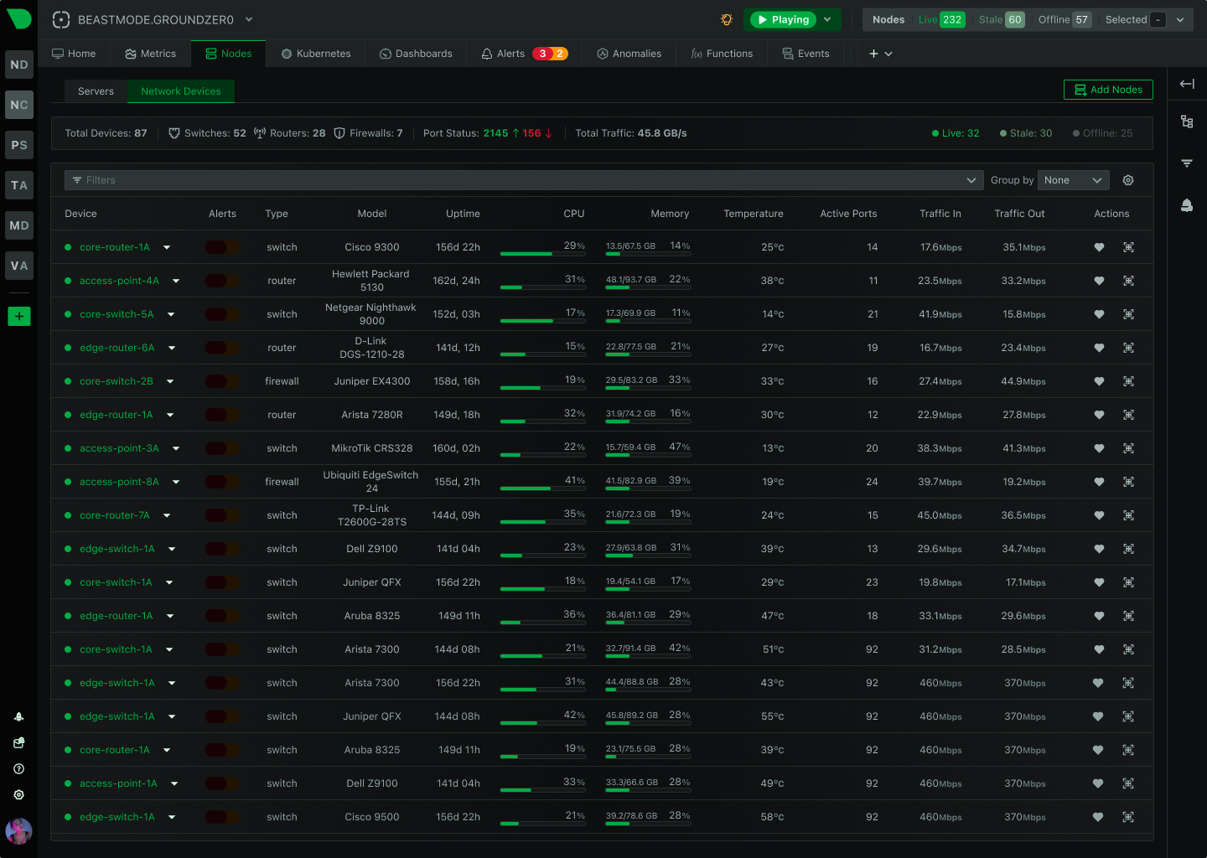Toggle the alert switch for core-router-1A

[220, 247]
